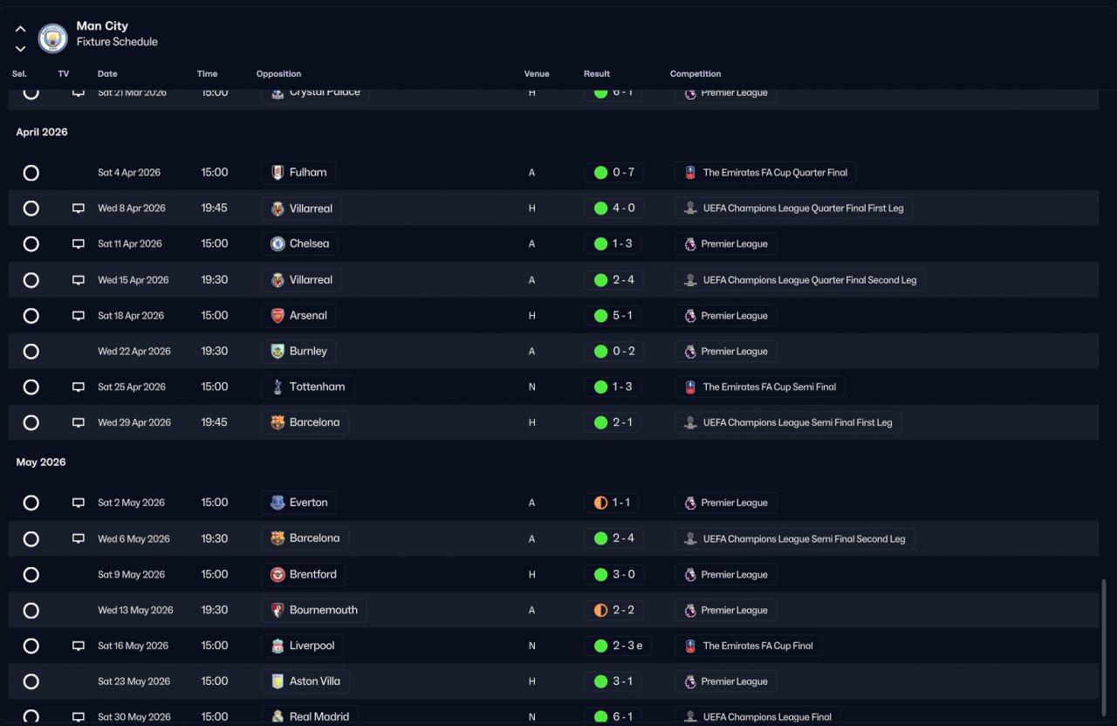The width and height of the screenshot is (1117, 726).
Task: Select the Aston Villa fixture radio button
Action: 31,682
